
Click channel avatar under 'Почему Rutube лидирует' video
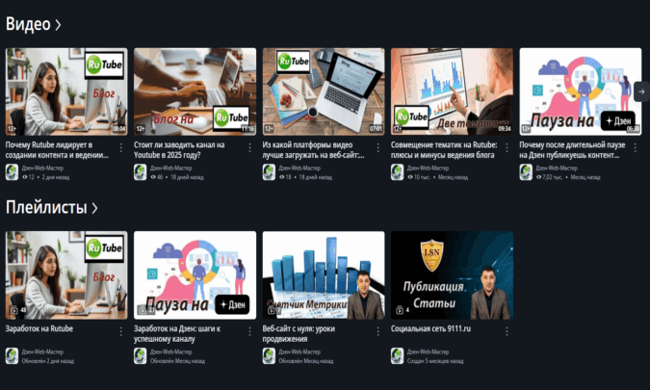[x=12, y=172]
